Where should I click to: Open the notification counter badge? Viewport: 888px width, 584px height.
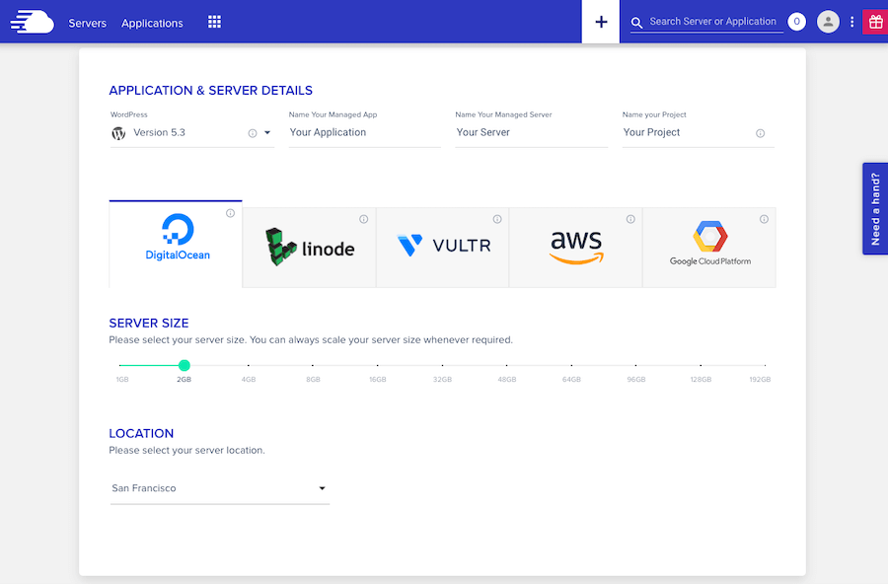tap(796, 22)
